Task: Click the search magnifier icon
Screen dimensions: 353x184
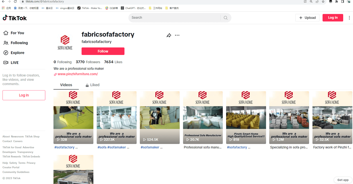Action: coord(226,18)
